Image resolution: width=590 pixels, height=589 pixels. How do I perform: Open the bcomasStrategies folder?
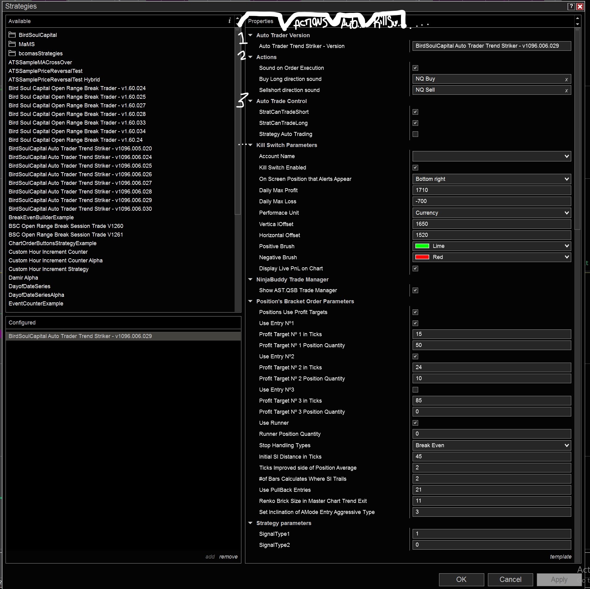pyautogui.click(x=36, y=53)
